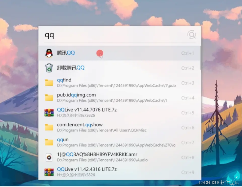Image resolution: width=242 pixels, height=187 pixels.
Task: Select the 1[@QQ3AQ%8H8H89YFV4KRKK.amr file
Action: 119,157
